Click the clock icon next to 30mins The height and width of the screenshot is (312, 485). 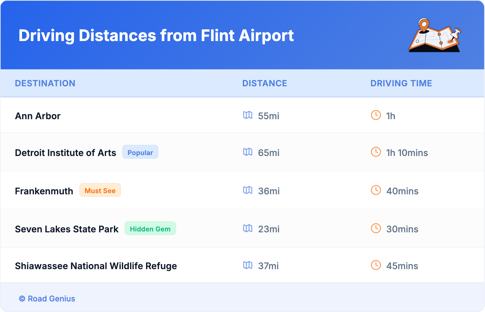click(x=376, y=228)
